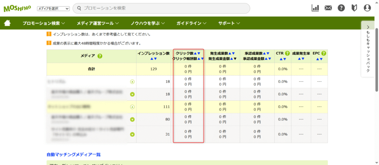Screen dimensions: 379x165
Task: Click help icon next to メディア header
Action: coord(100,56)
